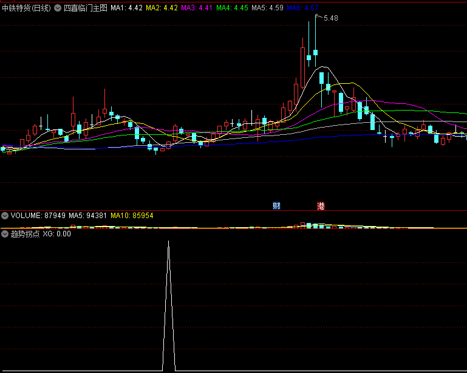Open the VOLUME indicator dropdown arrow
The width and height of the screenshot is (467, 373).
[x=5, y=216]
